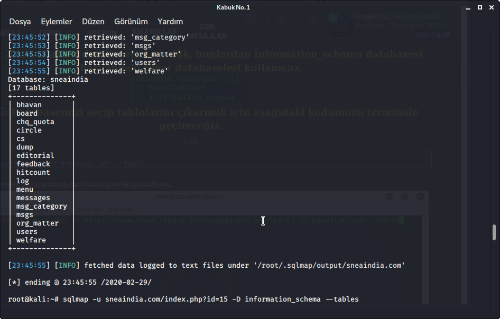Click the 'fetched data logged' output path line
The height and width of the screenshot is (319, 500).
(207, 266)
